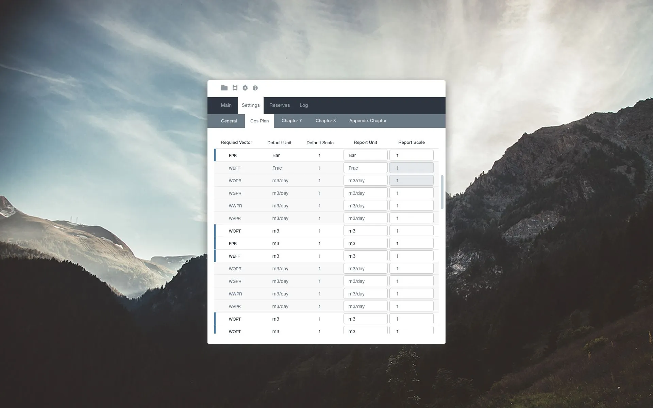This screenshot has height=408, width=653.
Task: Click the Report Scale field in the FPR m3 row
Action: (x=411, y=243)
